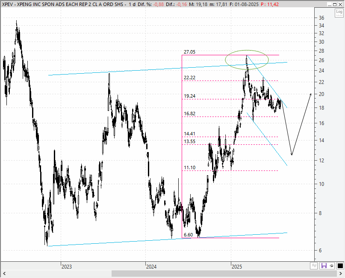345x278 pixels.
Task: Click the 36 price axis label
Action: tap(321, 18)
